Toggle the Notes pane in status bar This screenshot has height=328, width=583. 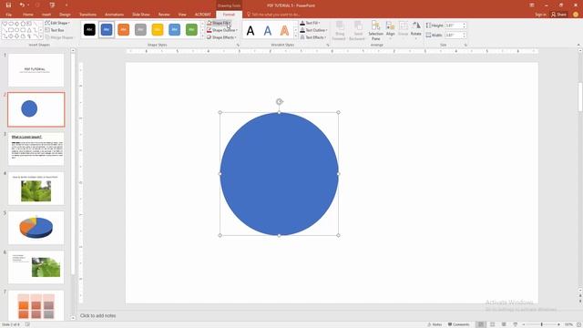pos(435,324)
